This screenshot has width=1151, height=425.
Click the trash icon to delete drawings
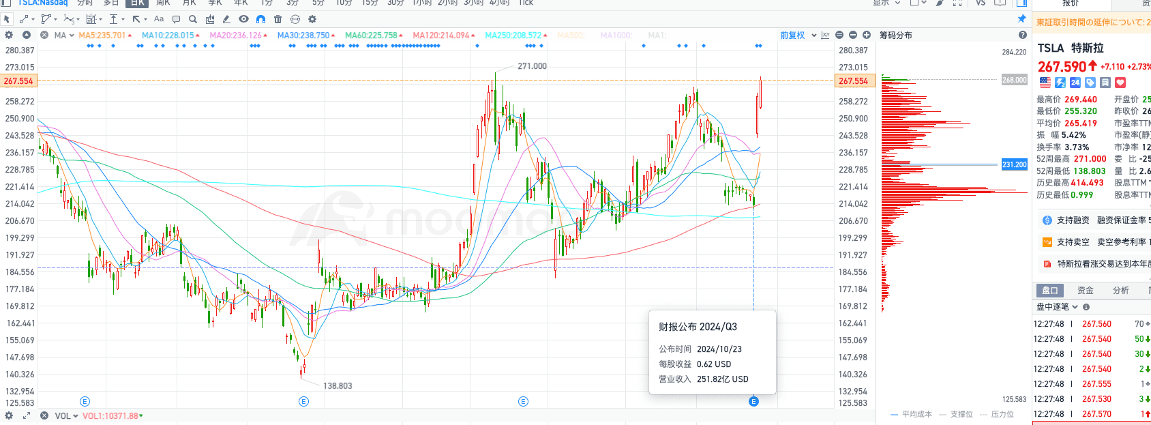click(x=278, y=19)
